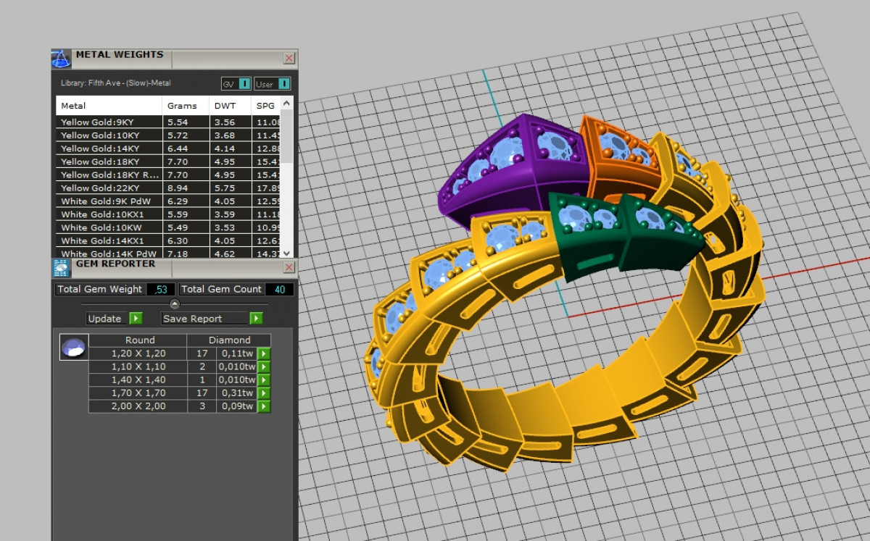The image size is (870, 541).
Task: Click green arrow for 1,20 X 1,20 row
Action: [264, 353]
